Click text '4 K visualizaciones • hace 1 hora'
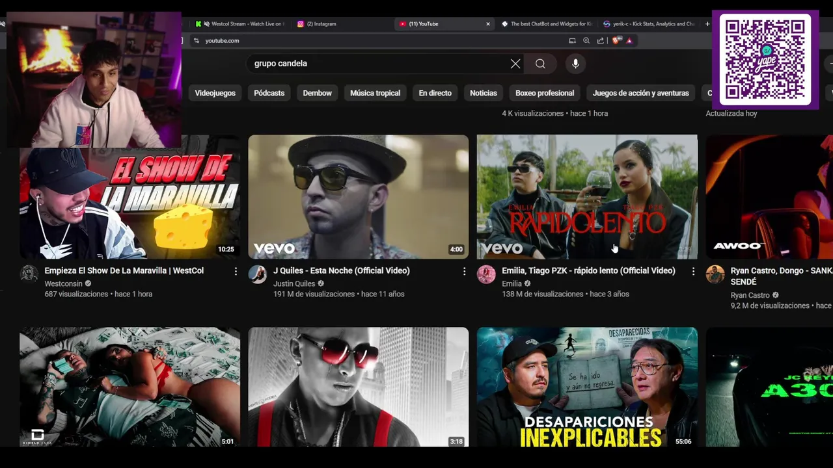The width and height of the screenshot is (833, 468). click(x=555, y=114)
